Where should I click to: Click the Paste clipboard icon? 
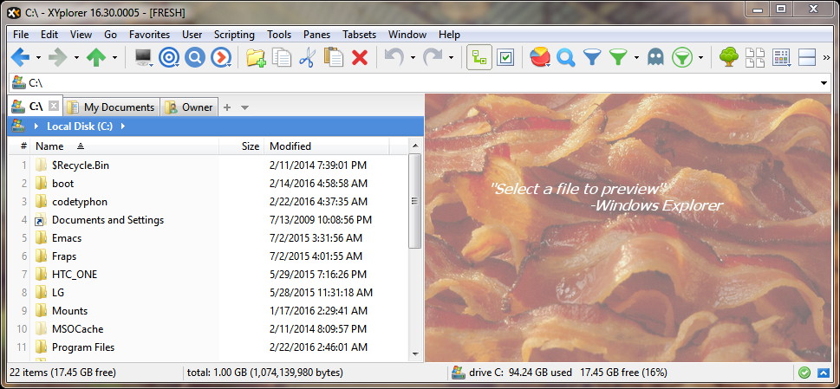[334, 57]
